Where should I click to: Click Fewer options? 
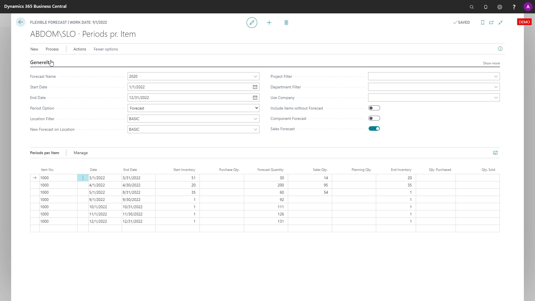(106, 49)
